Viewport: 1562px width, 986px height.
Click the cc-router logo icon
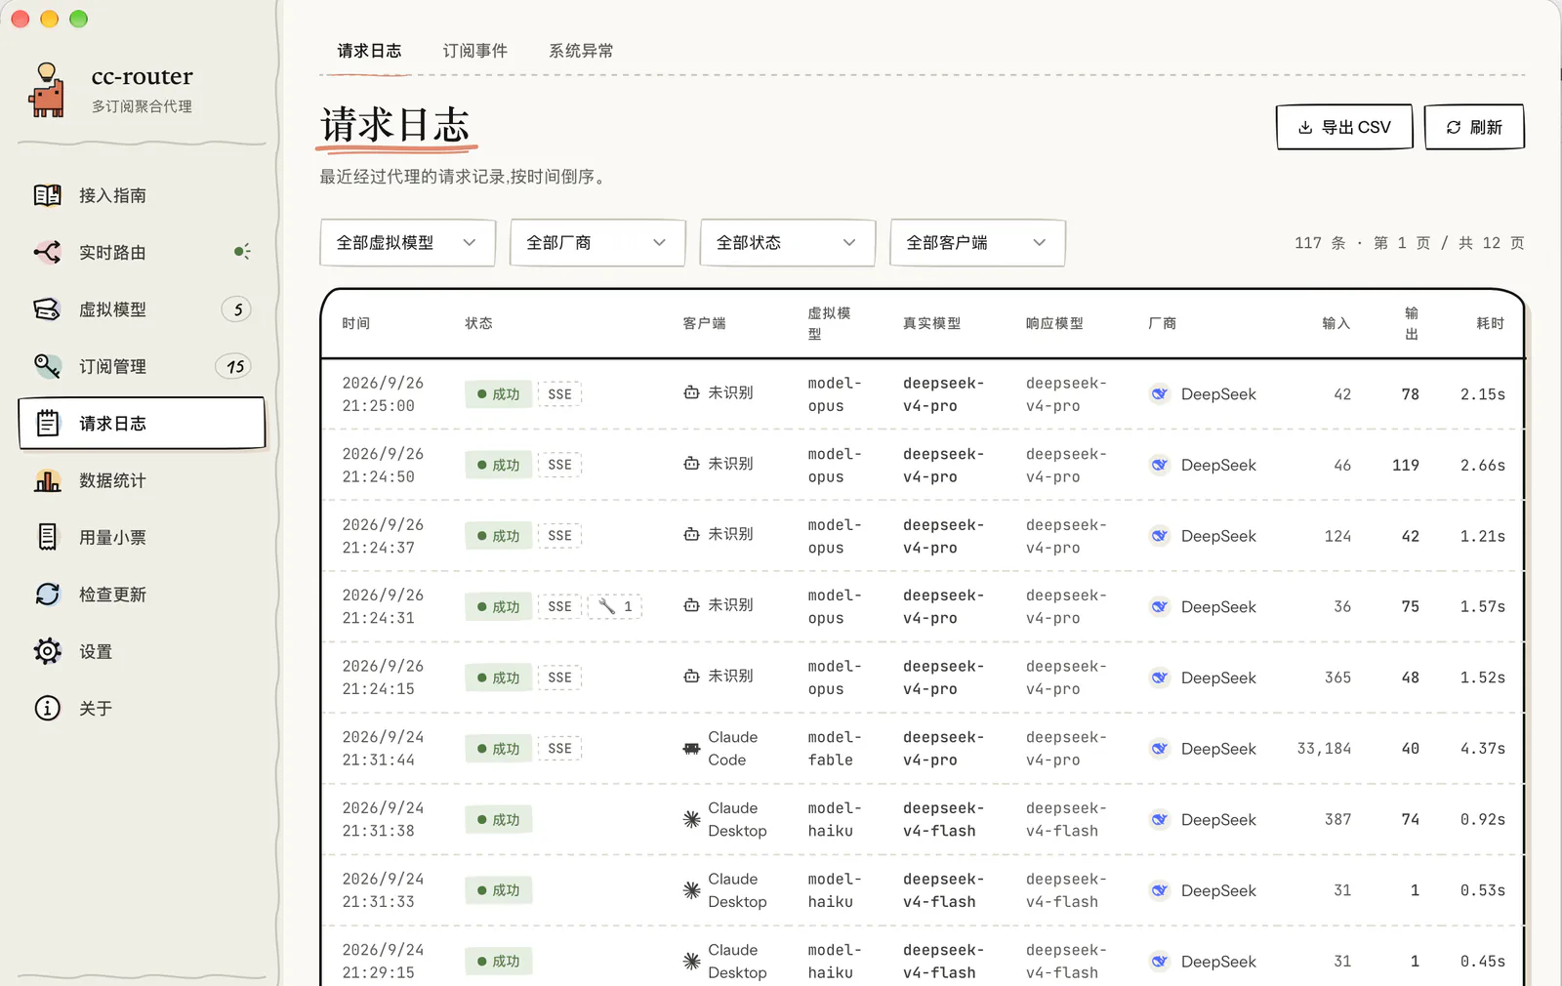click(x=47, y=90)
